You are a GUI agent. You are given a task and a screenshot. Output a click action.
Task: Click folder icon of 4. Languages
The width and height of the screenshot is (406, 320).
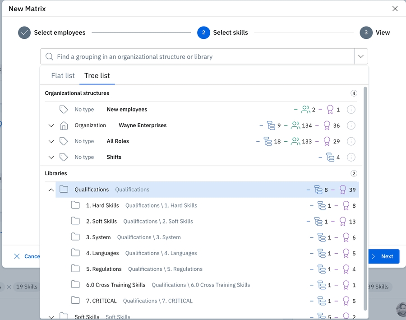(75, 253)
